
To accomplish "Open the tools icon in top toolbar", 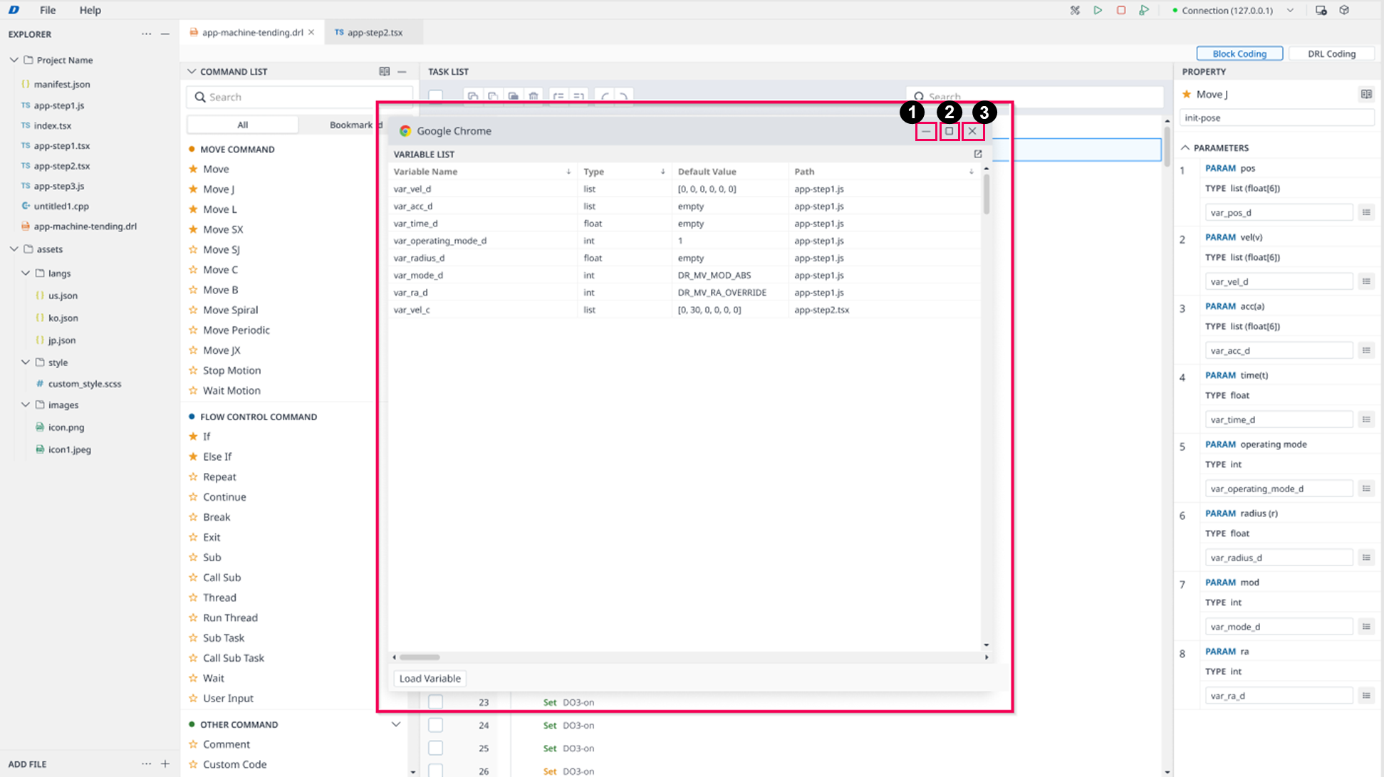I will point(1075,10).
